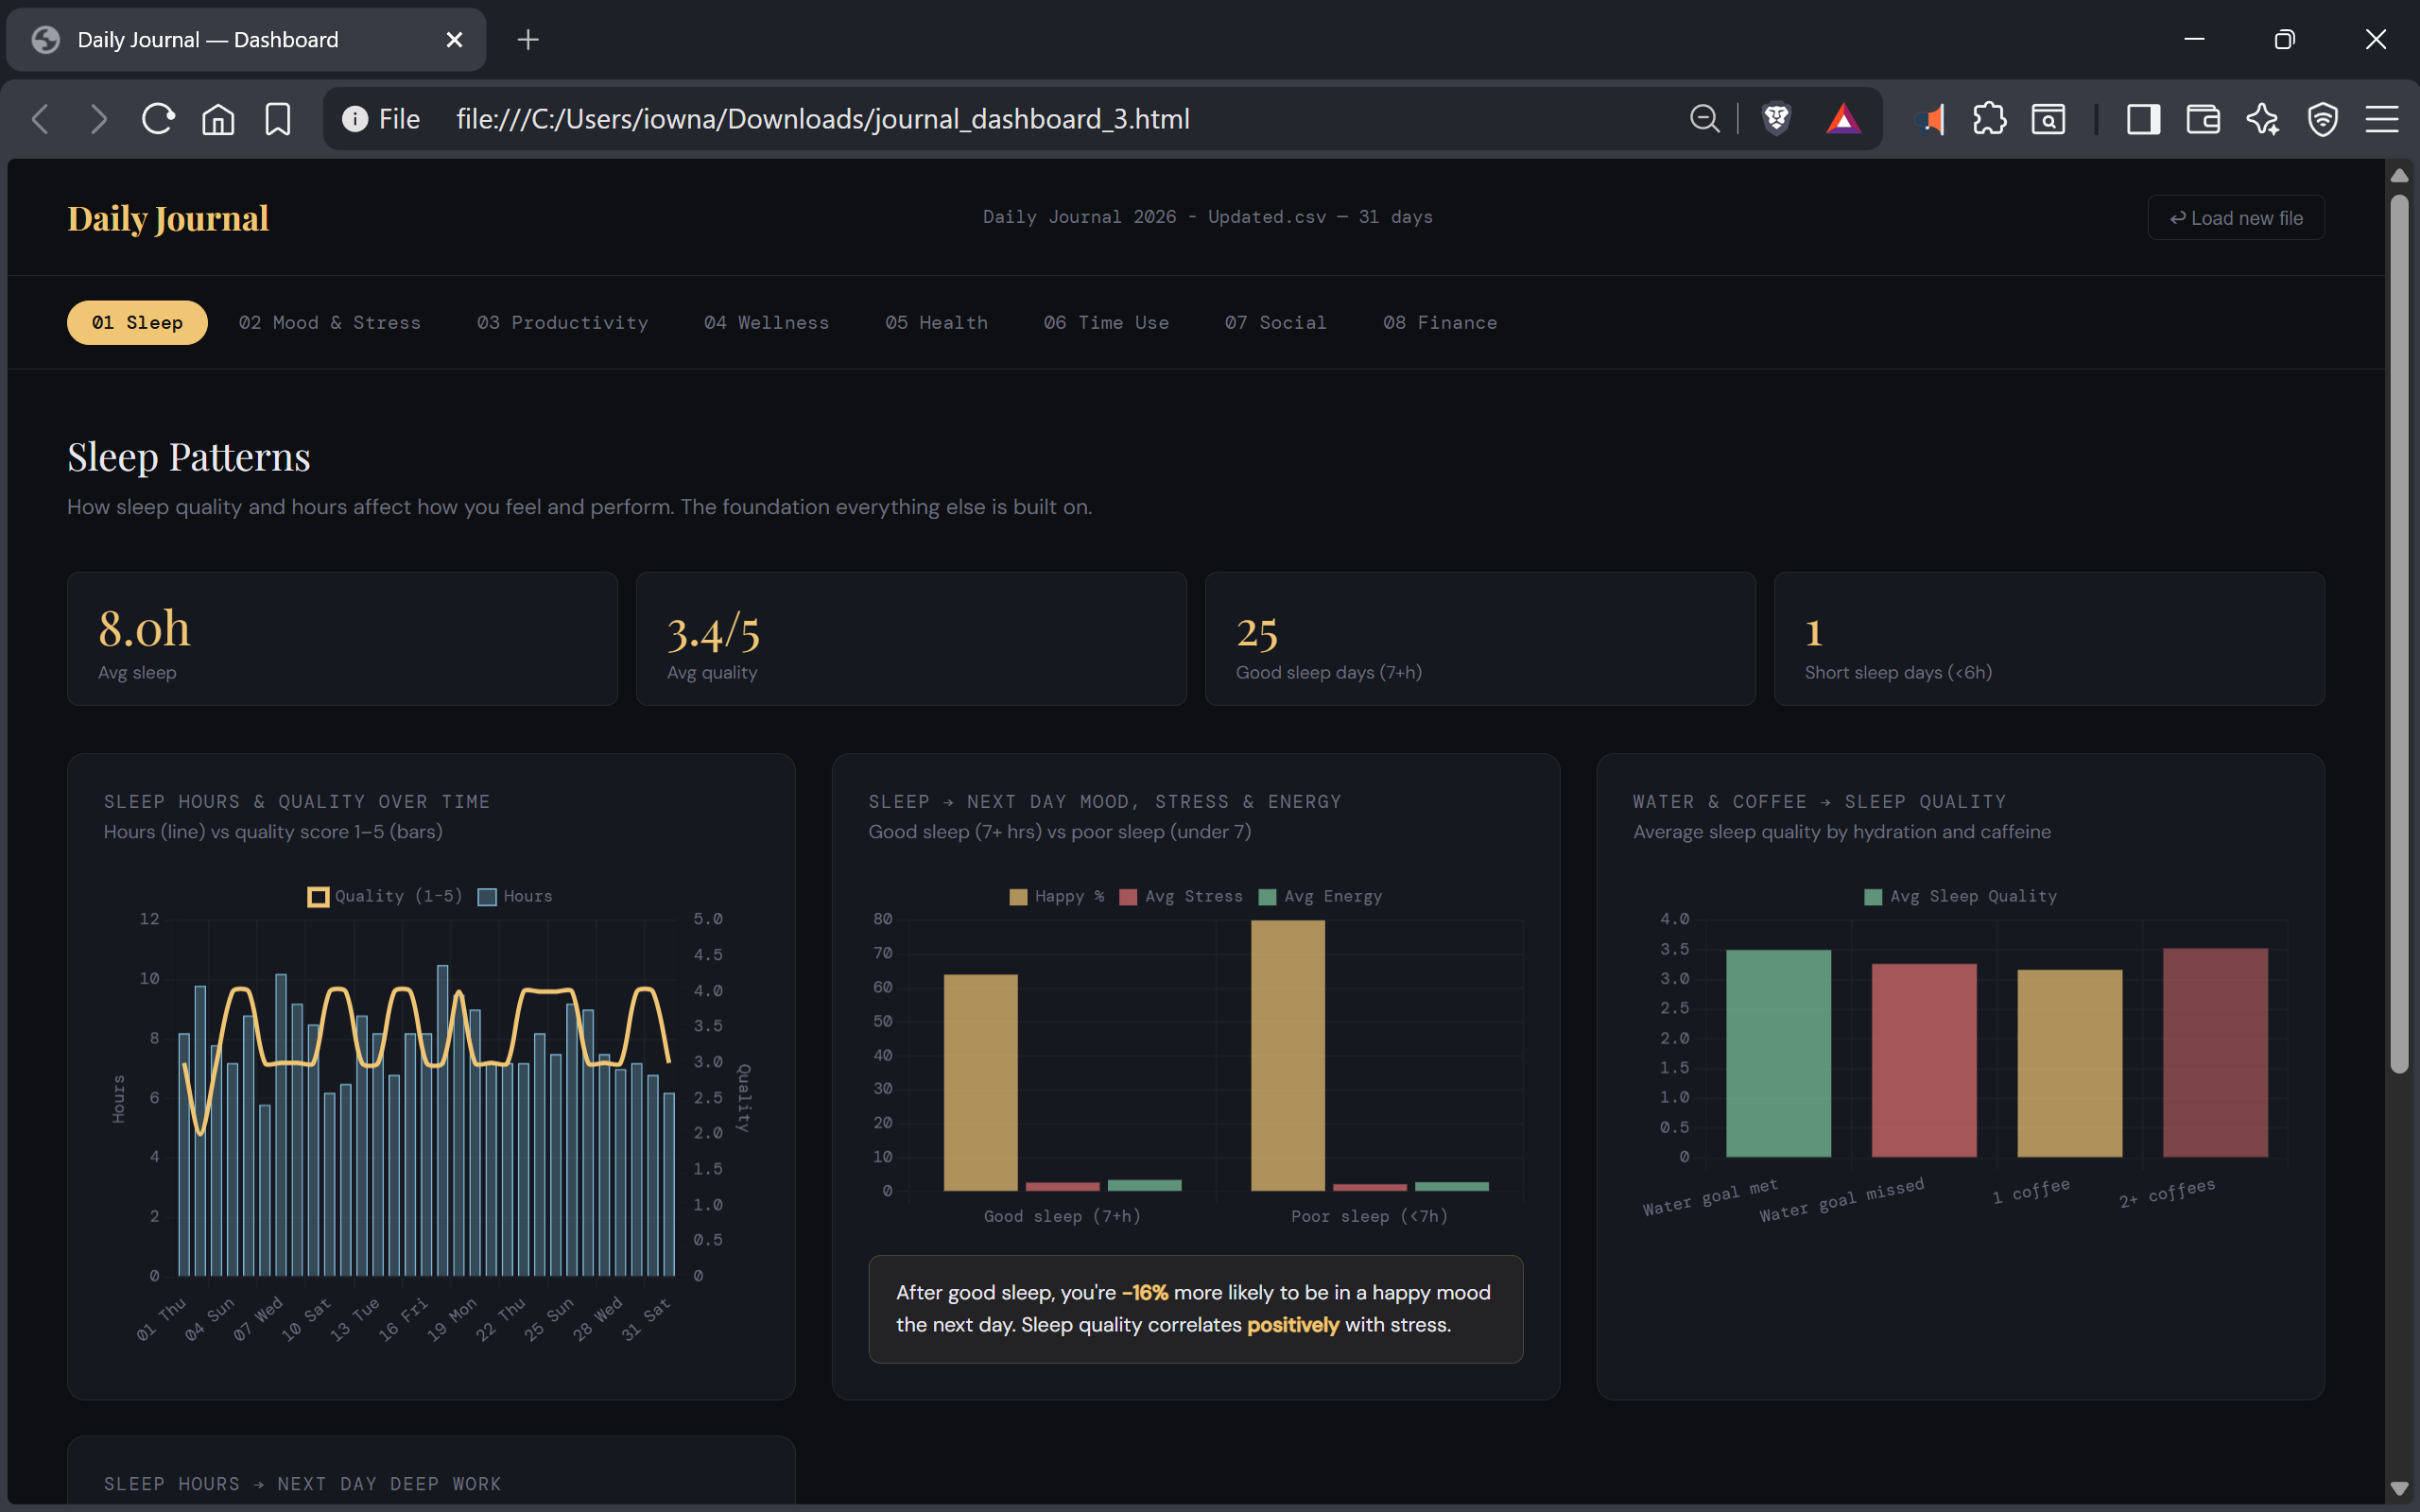The height and width of the screenshot is (1512, 2420).
Task: Toggle Avg Sleep Quality legend series
Action: click(x=1961, y=896)
